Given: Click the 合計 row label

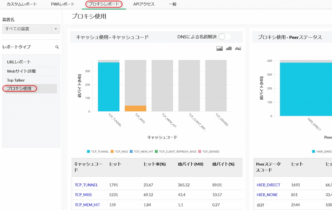Looking at the screenshot, I should tap(260, 205).
